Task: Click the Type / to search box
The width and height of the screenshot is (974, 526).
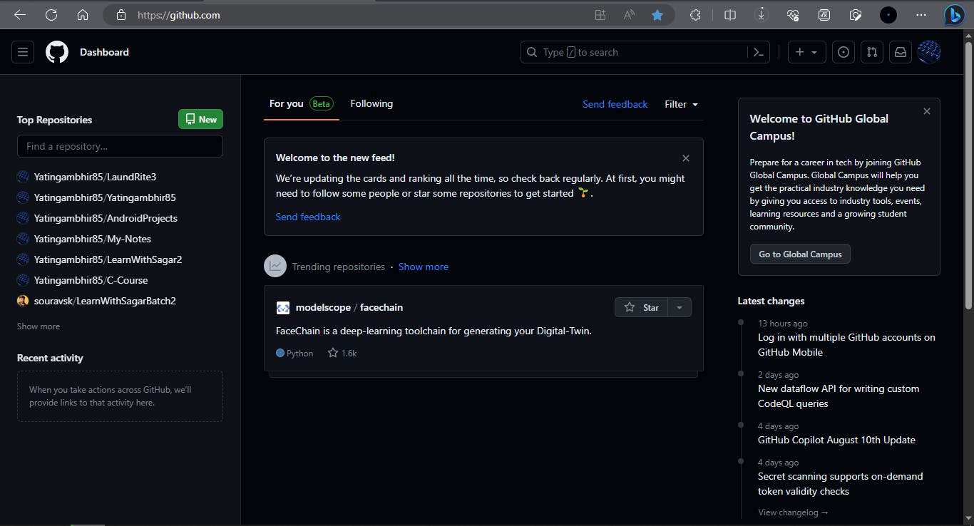Action: [x=634, y=52]
